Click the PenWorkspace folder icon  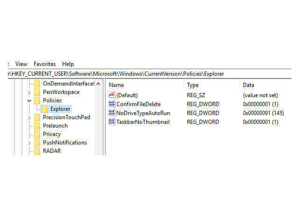click(37, 92)
